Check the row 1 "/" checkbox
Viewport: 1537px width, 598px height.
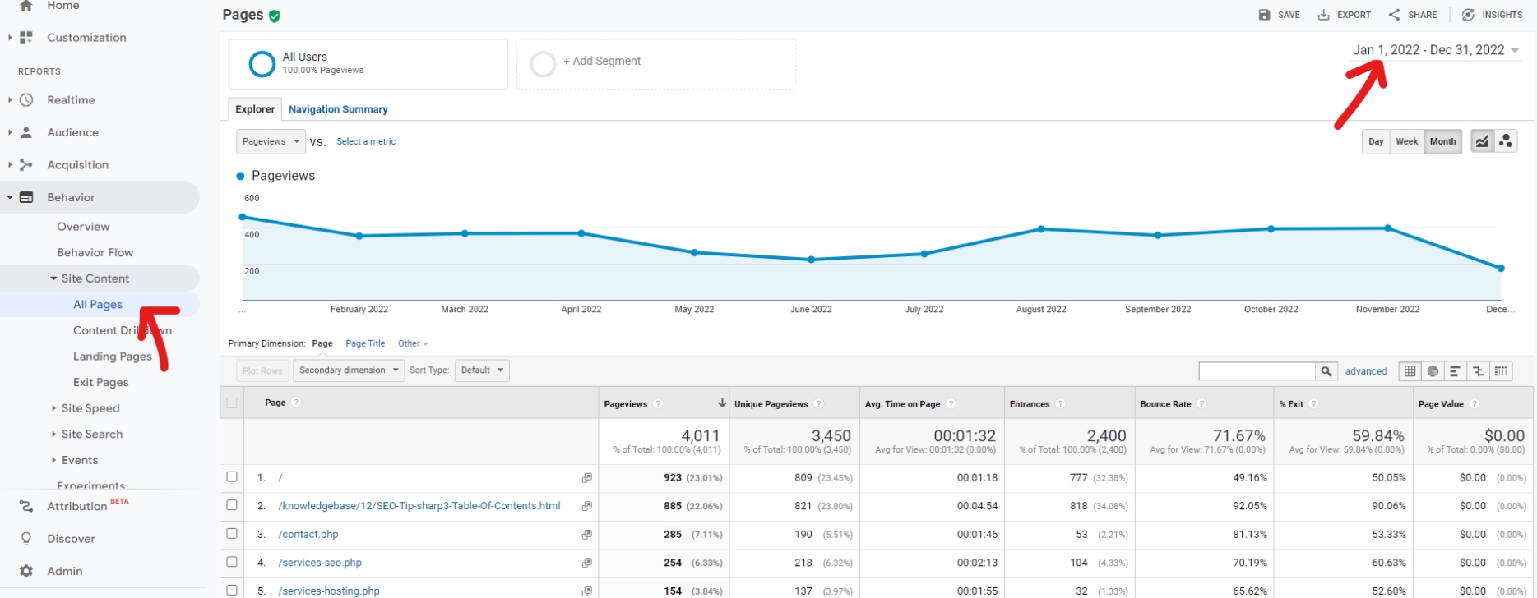[232, 476]
